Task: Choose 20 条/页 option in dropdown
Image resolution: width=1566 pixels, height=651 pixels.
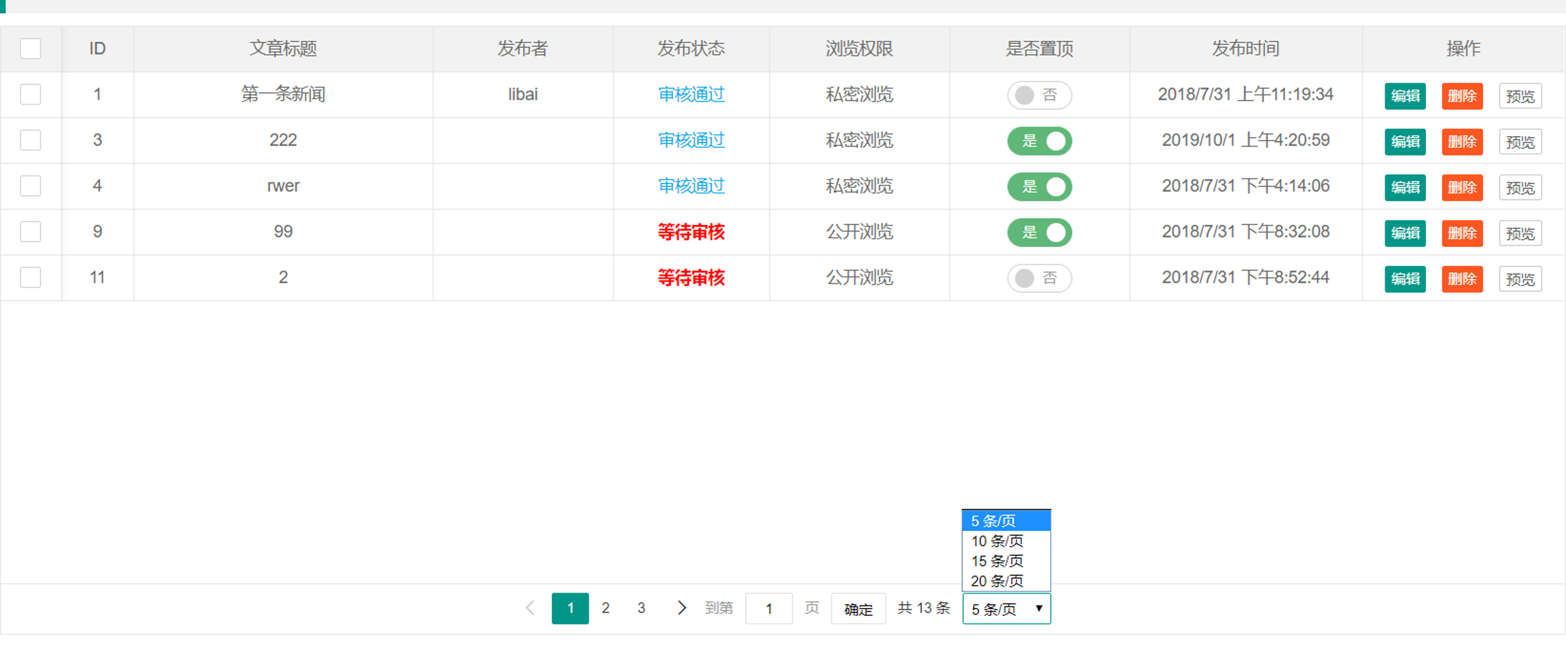Action: (997, 581)
